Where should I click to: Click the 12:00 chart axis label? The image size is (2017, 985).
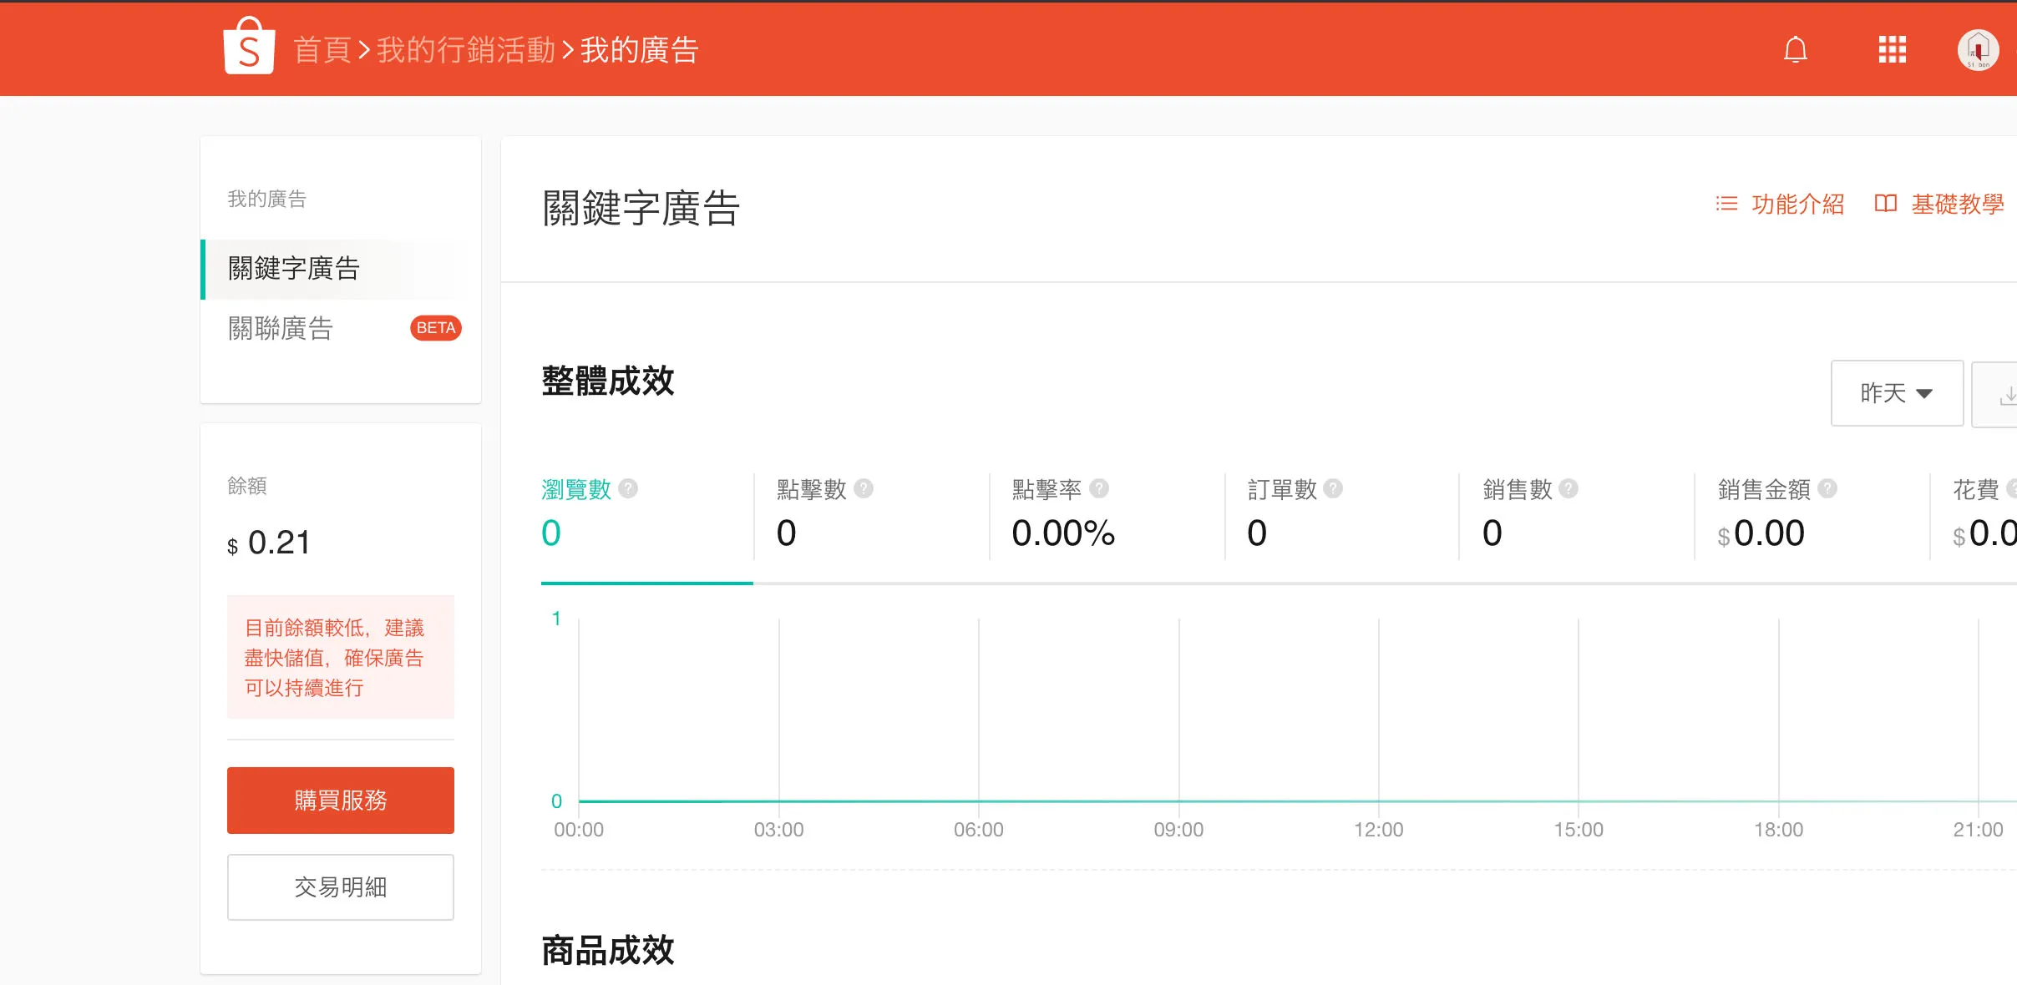point(1378,830)
